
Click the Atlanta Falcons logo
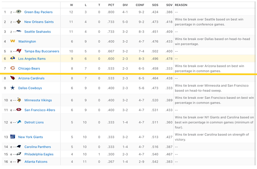pos(19,161)
